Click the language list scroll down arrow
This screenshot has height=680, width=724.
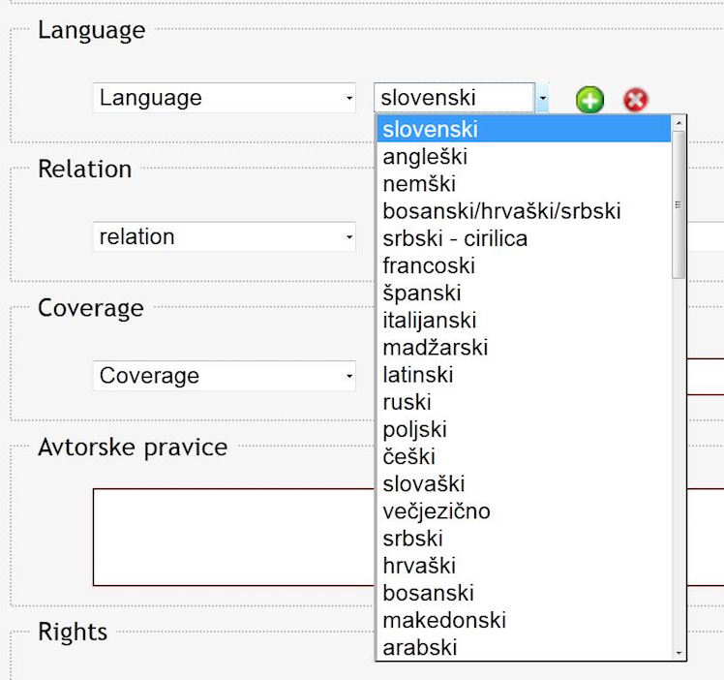[x=679, y=653]
